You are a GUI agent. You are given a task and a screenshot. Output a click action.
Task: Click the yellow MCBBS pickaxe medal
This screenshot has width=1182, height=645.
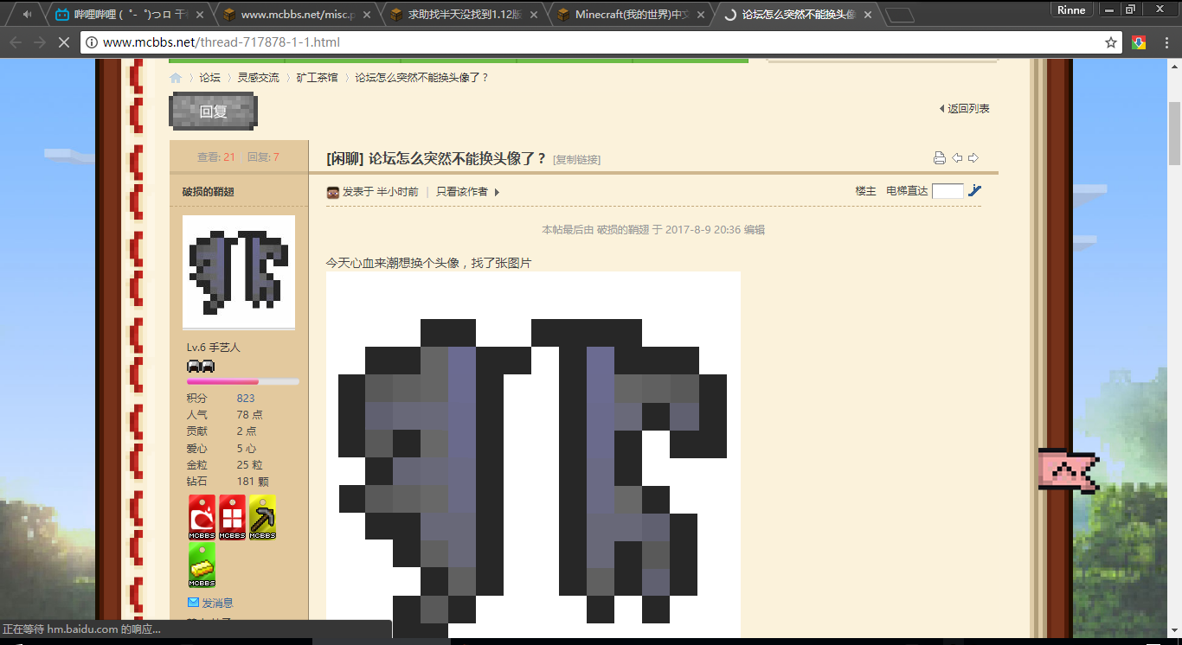point(262,517)
